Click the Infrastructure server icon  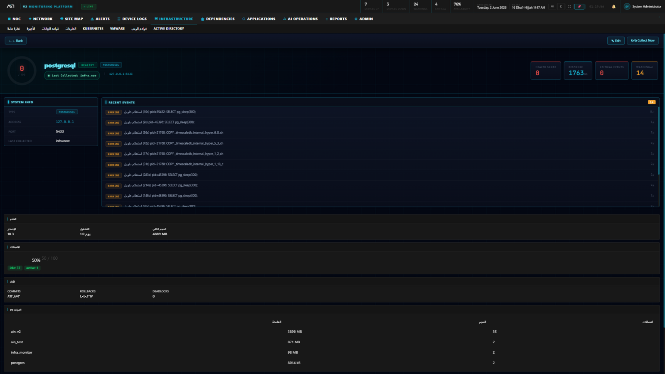click(x=156, y=19)
